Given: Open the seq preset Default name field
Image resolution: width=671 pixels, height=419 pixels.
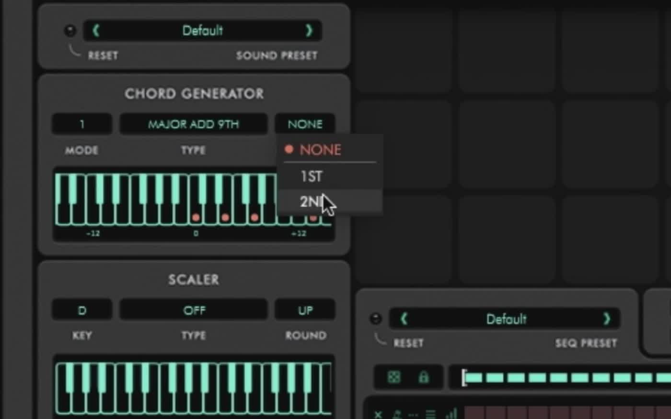Looking at the screenshot, I should (x=506, y=319).
